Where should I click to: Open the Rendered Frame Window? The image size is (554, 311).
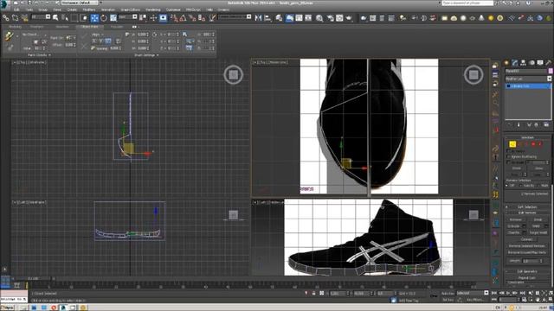339,17
